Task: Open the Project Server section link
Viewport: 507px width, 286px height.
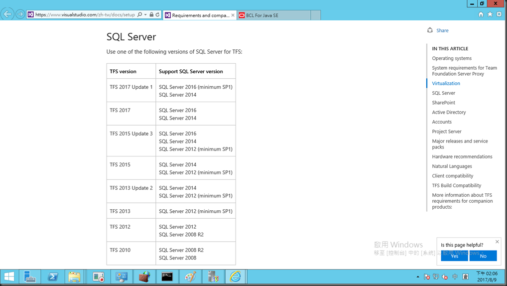Action: tap(447, 132)
